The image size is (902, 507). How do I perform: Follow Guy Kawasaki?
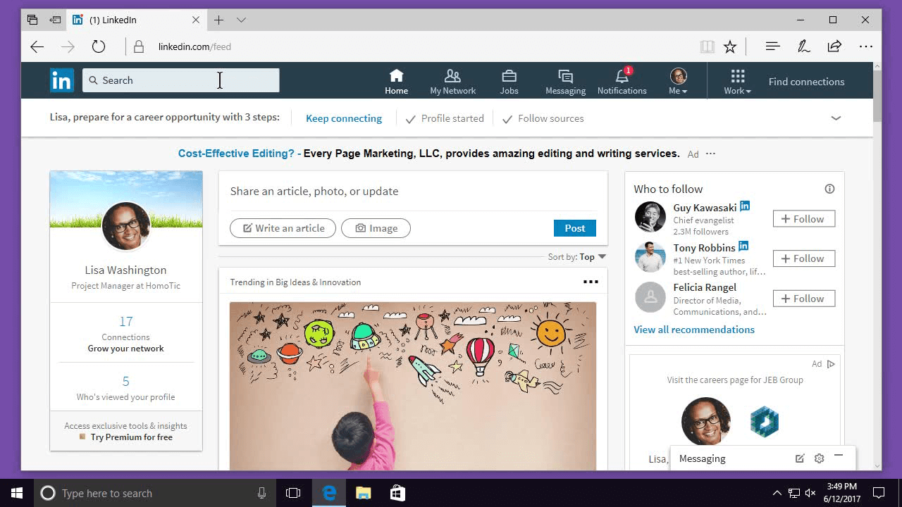click(x=803, y=218)
